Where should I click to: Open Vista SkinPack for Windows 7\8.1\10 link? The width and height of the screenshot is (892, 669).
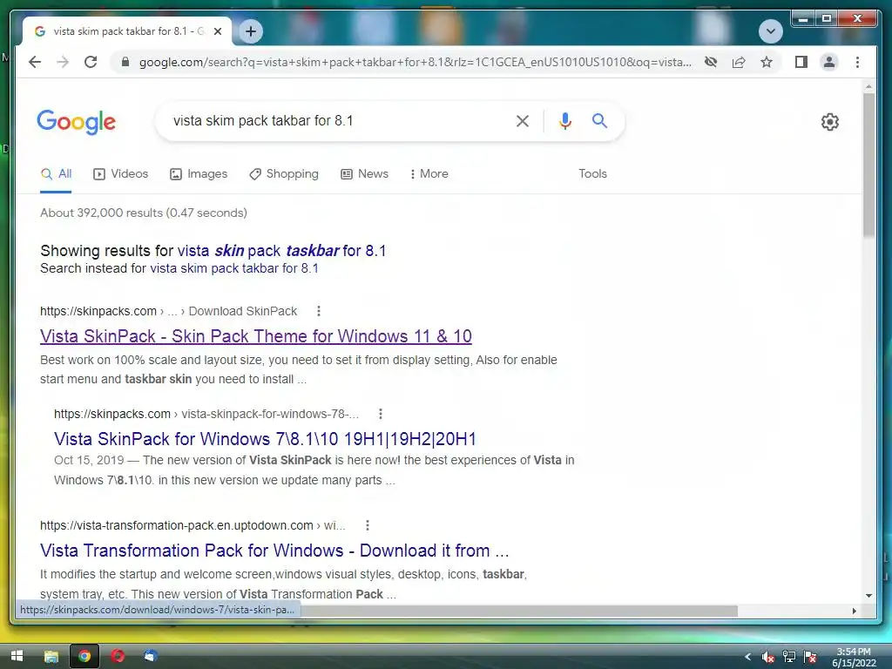265,439
